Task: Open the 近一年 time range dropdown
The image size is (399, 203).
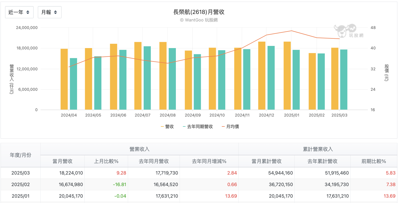Action: [x=19, y=12]
